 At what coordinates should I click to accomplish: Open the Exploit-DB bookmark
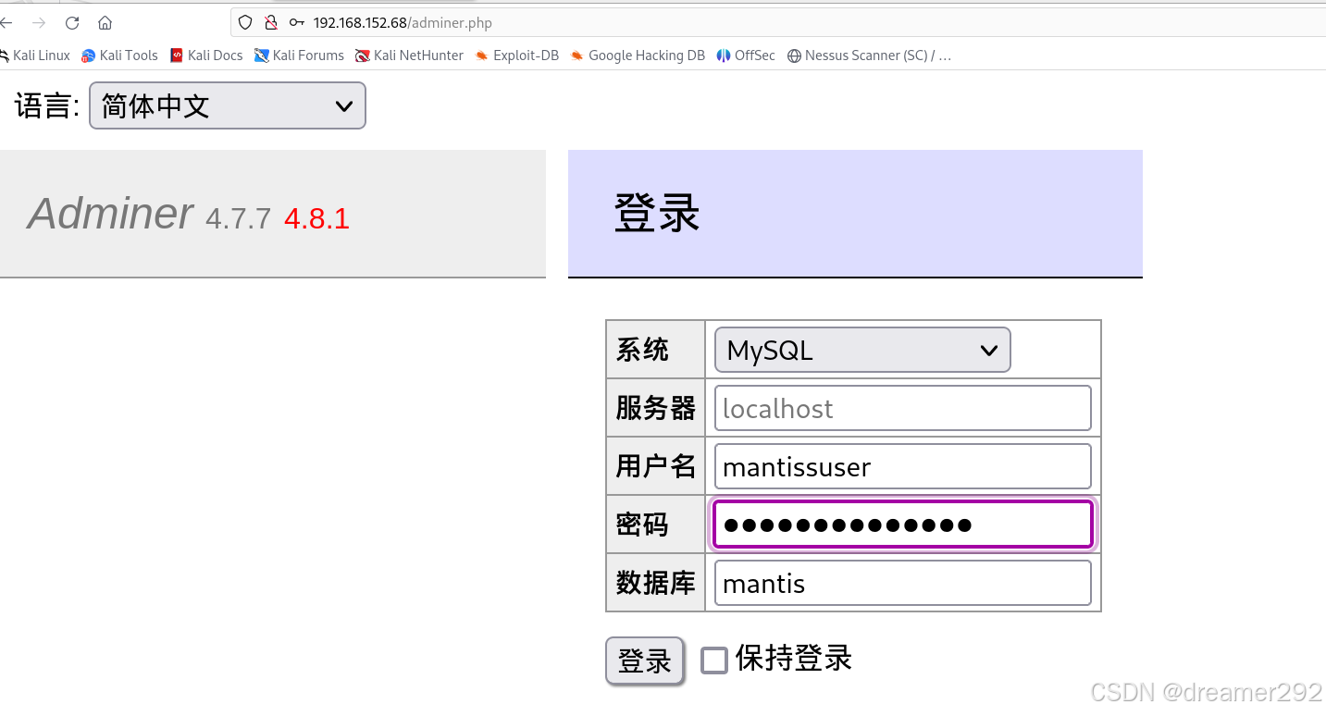[x=516, y=56]
